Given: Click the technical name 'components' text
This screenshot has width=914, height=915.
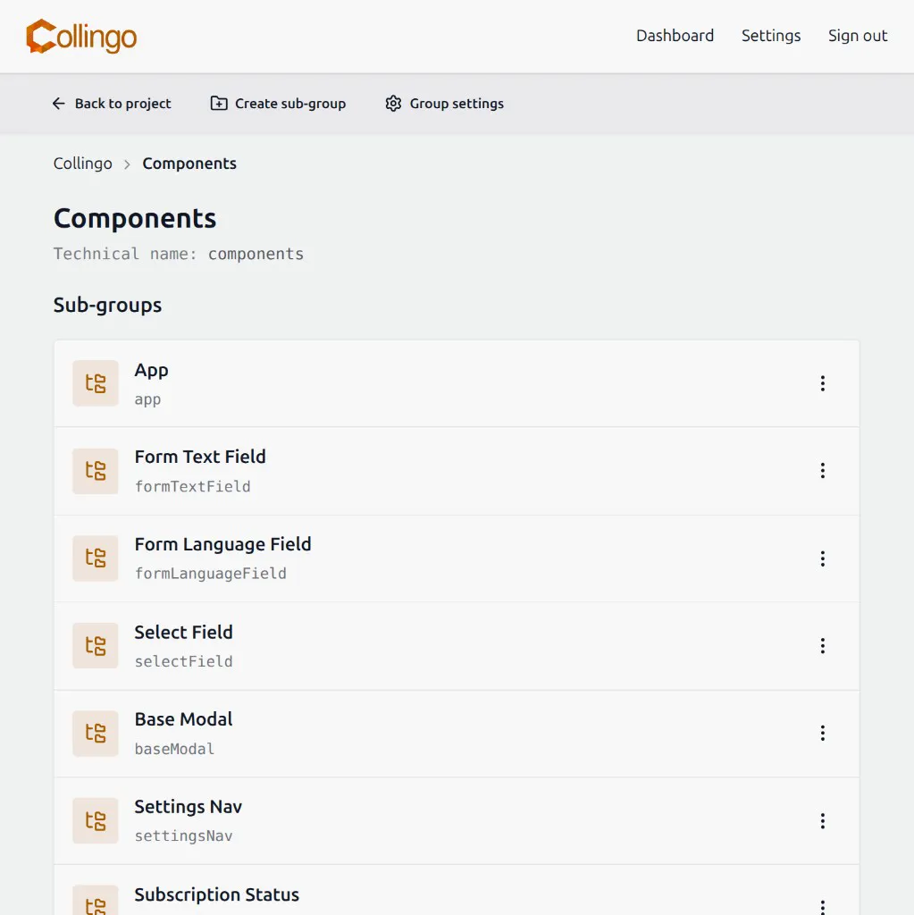Looking at the screenshot, I should [x=256, y=254].
